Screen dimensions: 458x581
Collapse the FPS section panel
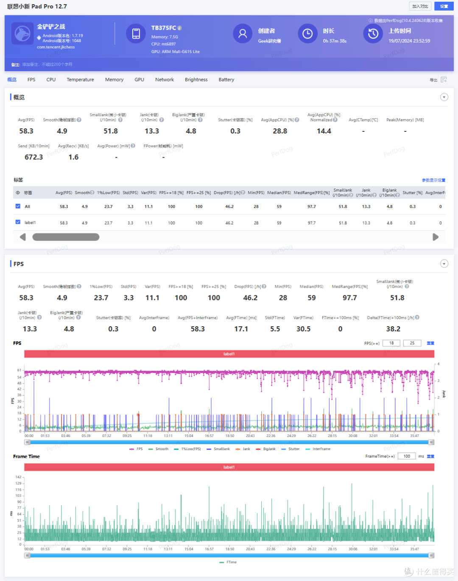click(444, 264)
